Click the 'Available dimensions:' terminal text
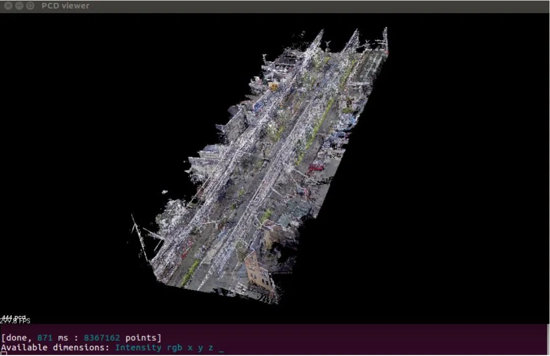550x356 pixels. pyautogui.click(x=55, y=347)
